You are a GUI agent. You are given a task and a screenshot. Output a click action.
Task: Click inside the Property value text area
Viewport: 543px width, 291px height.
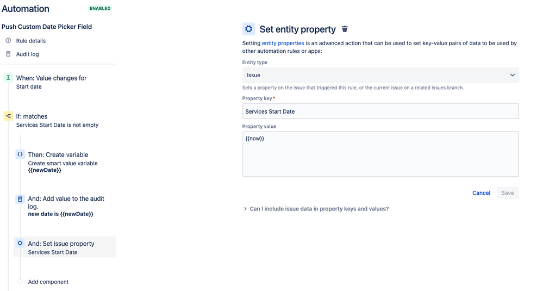pos(380,154)
